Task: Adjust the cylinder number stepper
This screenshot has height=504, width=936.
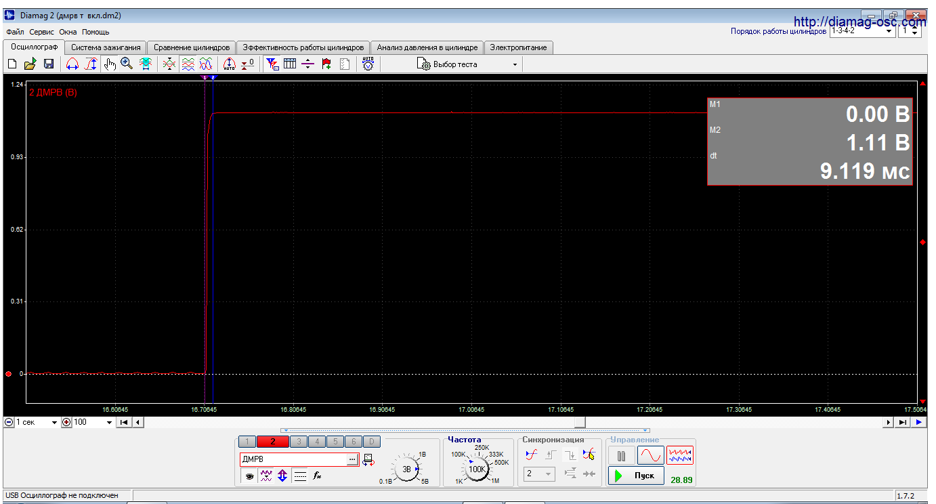Action: (915, 31)
